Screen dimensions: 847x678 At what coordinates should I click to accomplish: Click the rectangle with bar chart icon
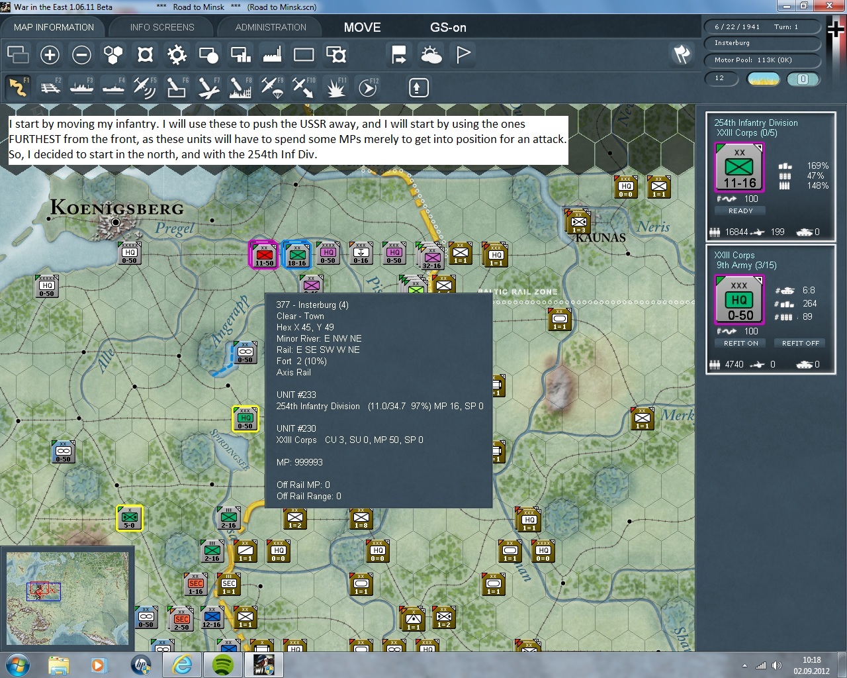[240, 54]
